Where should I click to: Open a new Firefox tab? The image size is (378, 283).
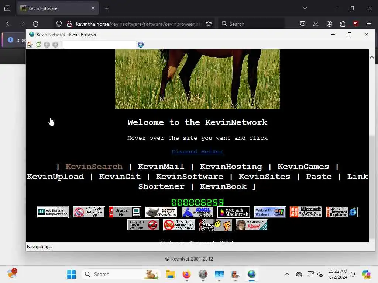click(x=107, y=8)
